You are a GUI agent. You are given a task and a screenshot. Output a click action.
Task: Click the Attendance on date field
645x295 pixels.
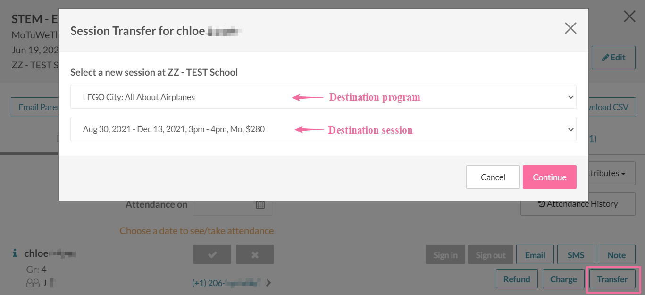(224, 205)
